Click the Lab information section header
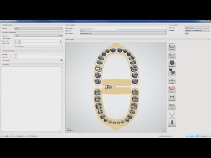The image size is (211, 158). 7,25
